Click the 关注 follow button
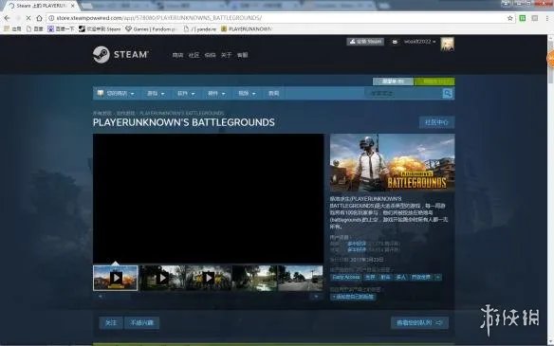The width and height of the screenshot is (554, 346). click(111, 322)
